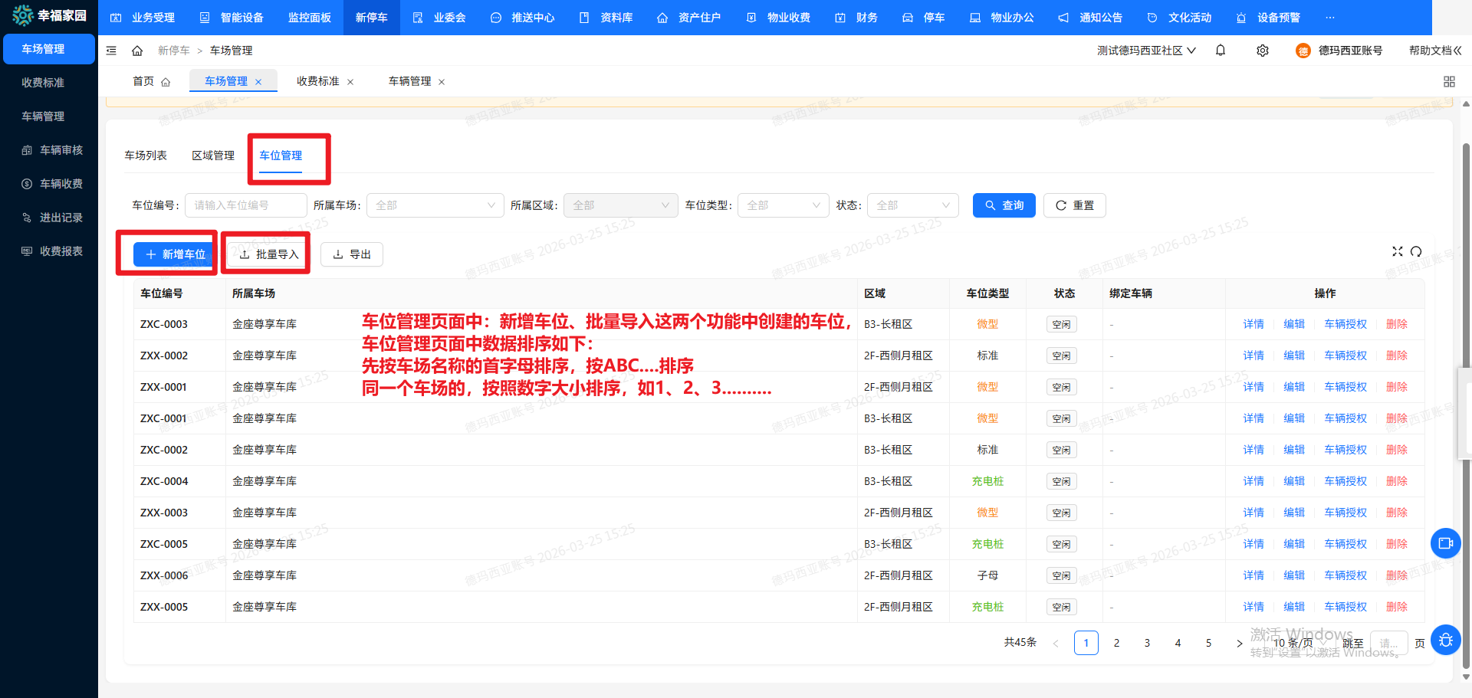Switch to the 收费标准 tab
Viewport: 1472px width, 698px height.
tap(317, 80)
